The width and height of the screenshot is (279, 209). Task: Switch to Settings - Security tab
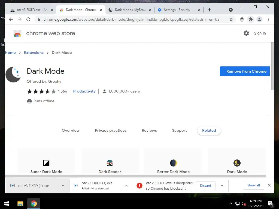177,10
